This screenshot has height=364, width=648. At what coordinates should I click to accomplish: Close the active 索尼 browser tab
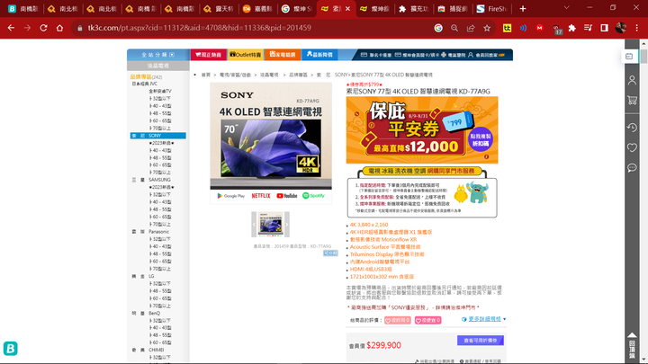tap(348, 9)
